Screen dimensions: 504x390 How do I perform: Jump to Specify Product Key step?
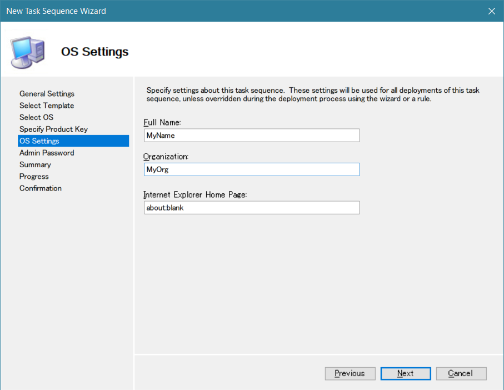point(53,129)
